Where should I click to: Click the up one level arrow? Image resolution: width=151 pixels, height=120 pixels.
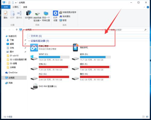tap(17, 30)
